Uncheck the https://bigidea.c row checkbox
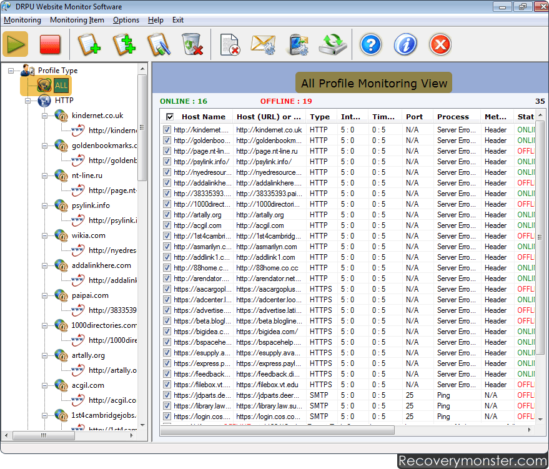 click(x=167, y=332)
